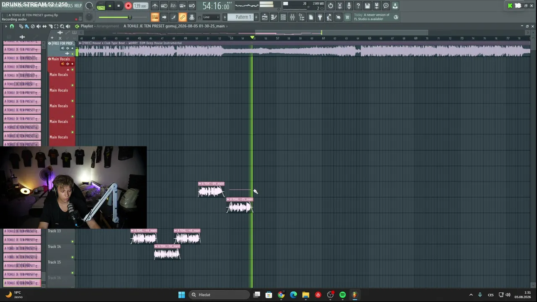Toggle overdub/blend recording icon
The image size is (537, 302).
pyautogui.click(x=182, y=6)
